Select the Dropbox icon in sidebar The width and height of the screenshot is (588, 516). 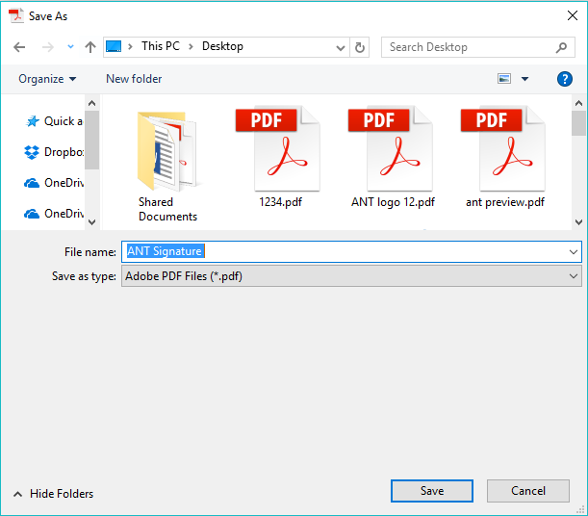click(32, 152)
